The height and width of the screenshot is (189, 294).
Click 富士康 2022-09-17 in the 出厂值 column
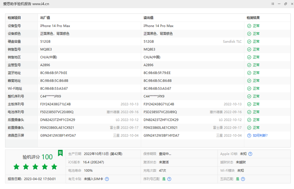click(124, 128)
